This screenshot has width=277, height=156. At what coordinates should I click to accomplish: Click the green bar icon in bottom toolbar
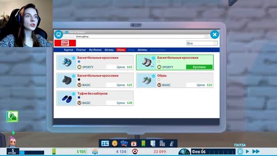point(143,143)
